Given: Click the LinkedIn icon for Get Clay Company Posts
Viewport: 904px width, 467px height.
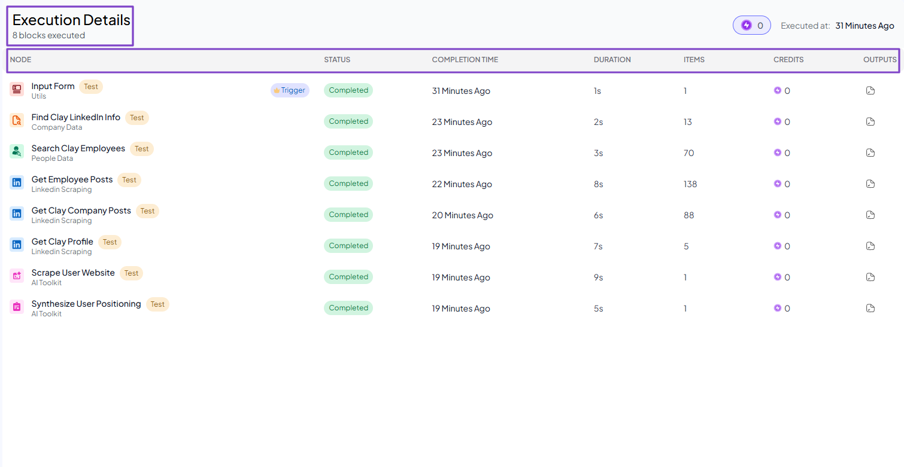Looking at the screenshot, I should tap(17, 213).
